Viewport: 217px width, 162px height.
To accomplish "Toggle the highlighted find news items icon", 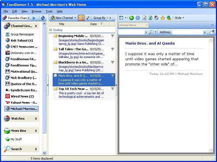I will coord(81,18).
